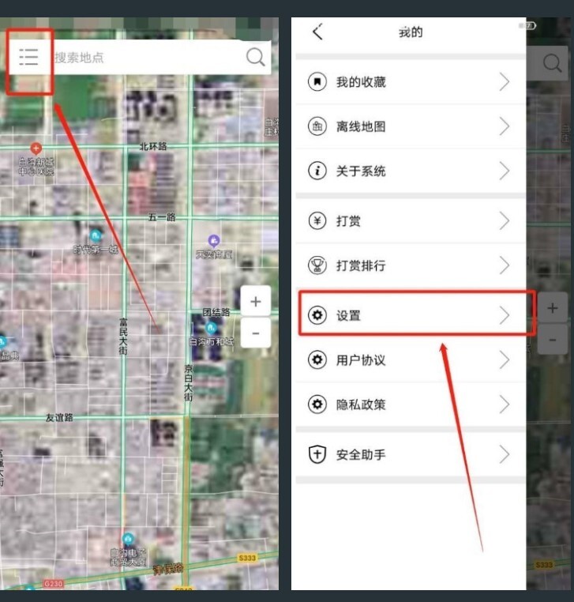Image resolution: width=574 pixels, height=602 pixels.
Task: Open 用户协议 user agreement
Action: pos(411,359)
